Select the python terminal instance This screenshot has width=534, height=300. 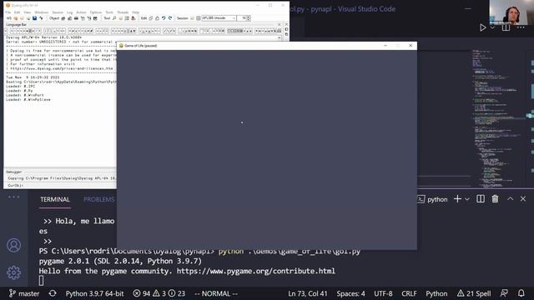(432, 199)
